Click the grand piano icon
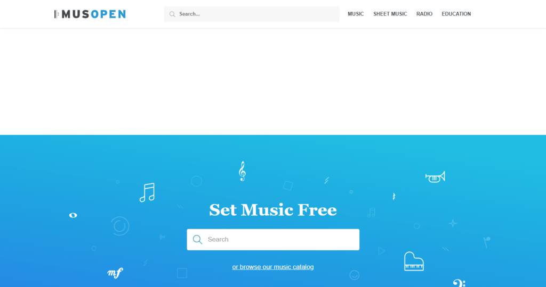546x287 pixels. [x=414, y=261]
